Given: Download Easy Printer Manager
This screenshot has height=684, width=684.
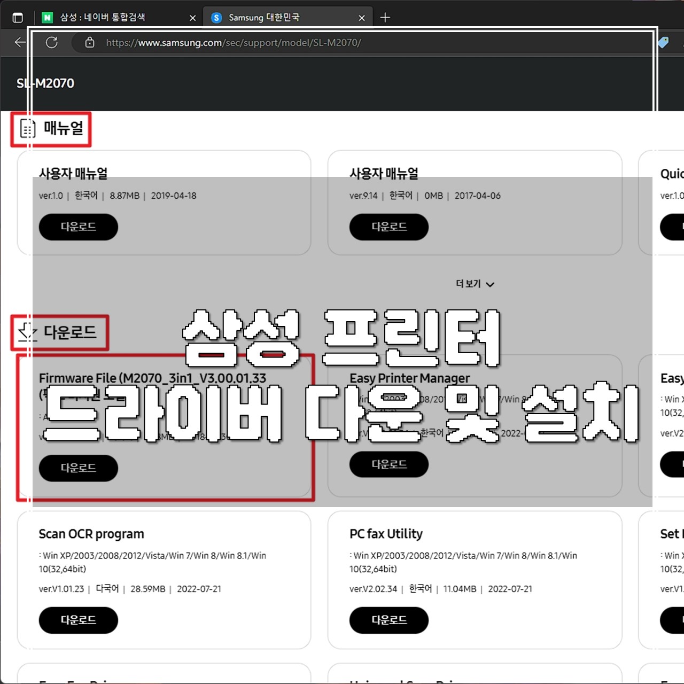Looking at the screenshot, I should click(x=389, y=464).
